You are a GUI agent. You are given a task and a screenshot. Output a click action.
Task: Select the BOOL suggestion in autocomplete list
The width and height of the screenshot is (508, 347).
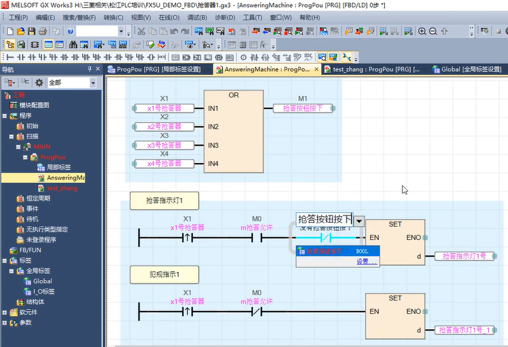337,251
